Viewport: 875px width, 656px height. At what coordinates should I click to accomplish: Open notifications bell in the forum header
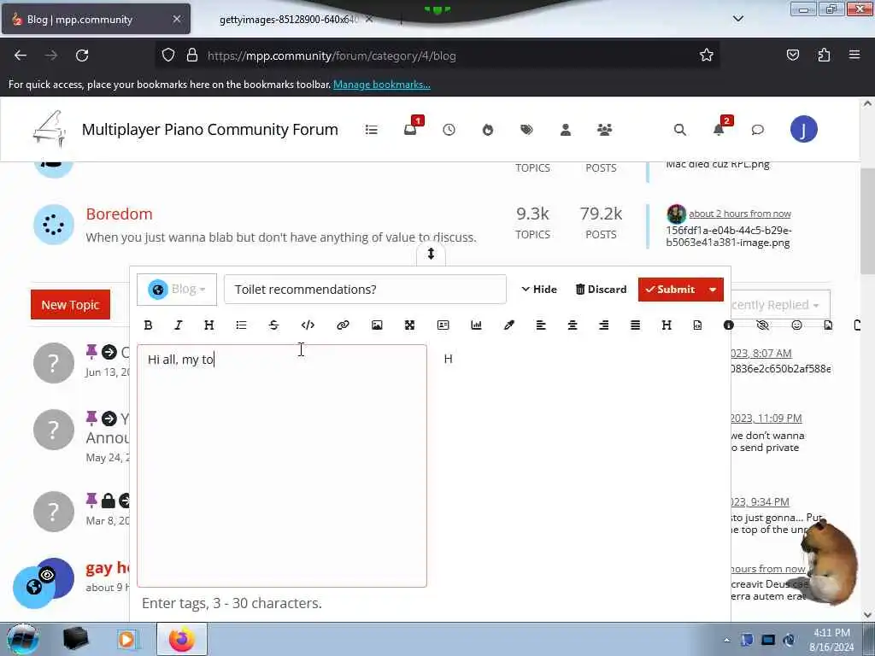coord(720,128)
